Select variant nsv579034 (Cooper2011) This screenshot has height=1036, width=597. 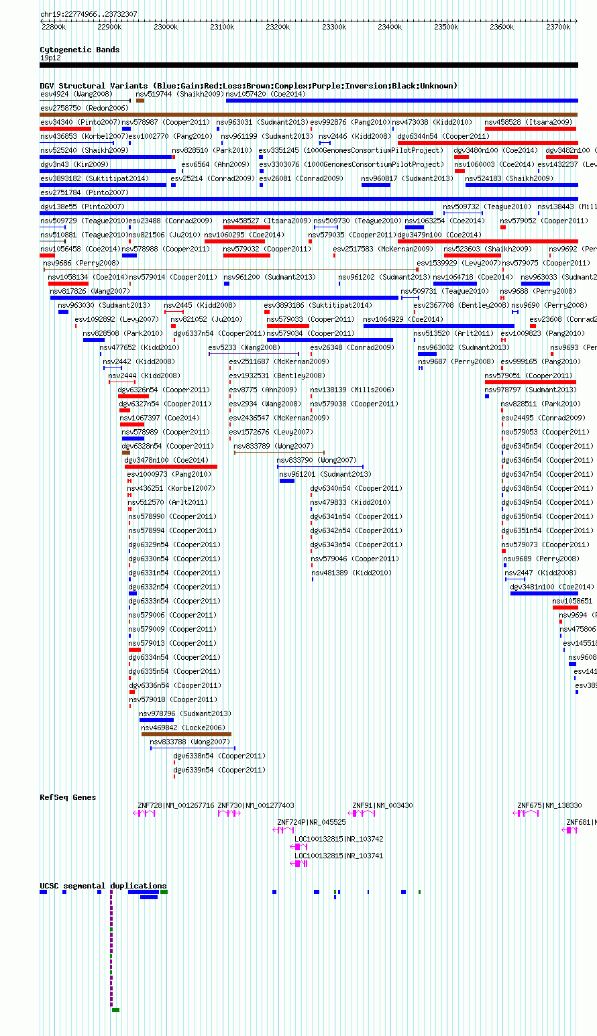(311, 333)
